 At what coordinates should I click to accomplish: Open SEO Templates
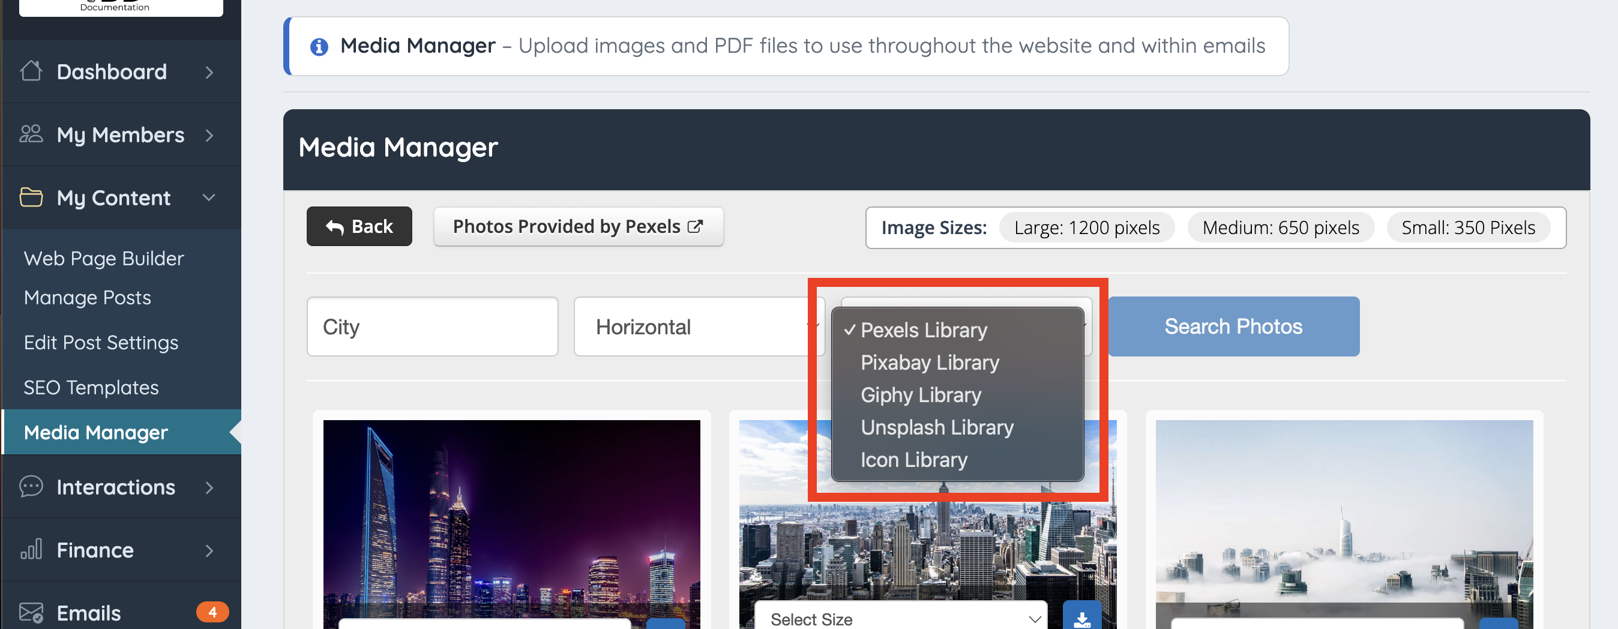coord(91,387)
